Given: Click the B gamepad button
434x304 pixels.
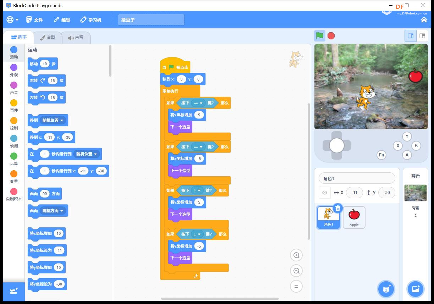Looking at the screenshot, I should pos(416,145).
